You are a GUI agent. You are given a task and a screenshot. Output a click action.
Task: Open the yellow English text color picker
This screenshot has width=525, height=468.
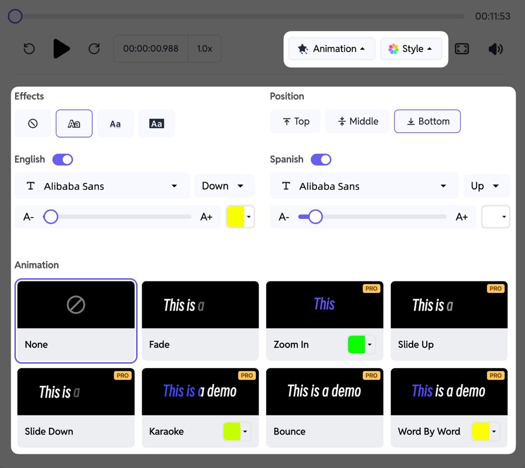(241, 217)
